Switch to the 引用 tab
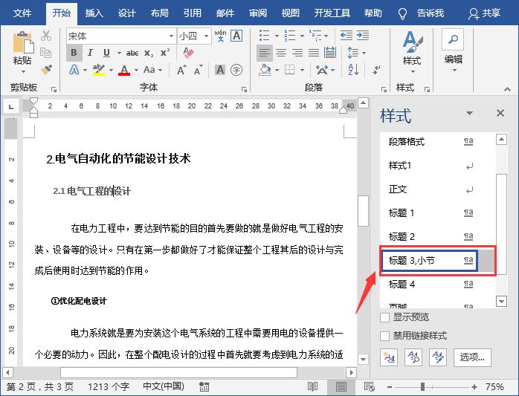This screenshot has width=519, height=396. pyautogui.click(x=193, y=13)
